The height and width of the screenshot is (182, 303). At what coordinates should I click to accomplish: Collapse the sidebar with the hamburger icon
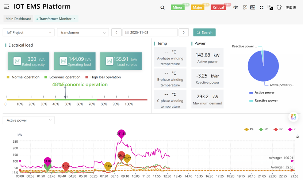7,7
